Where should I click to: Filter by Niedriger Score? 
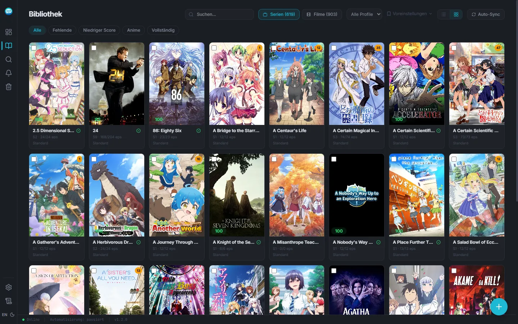coord(99,30)
